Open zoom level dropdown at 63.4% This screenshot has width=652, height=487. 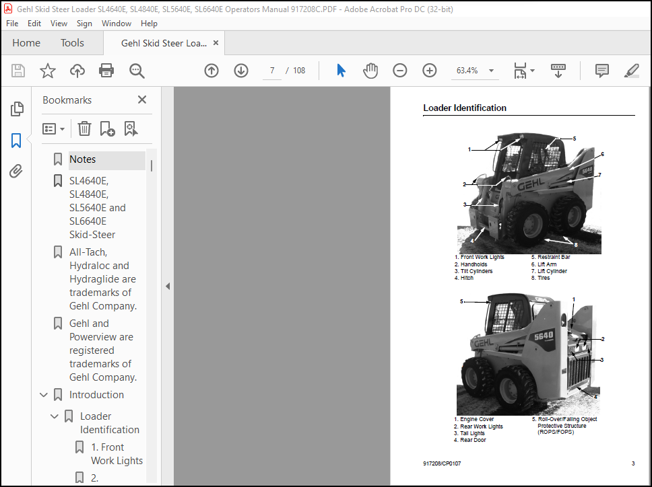click(491, 71)
